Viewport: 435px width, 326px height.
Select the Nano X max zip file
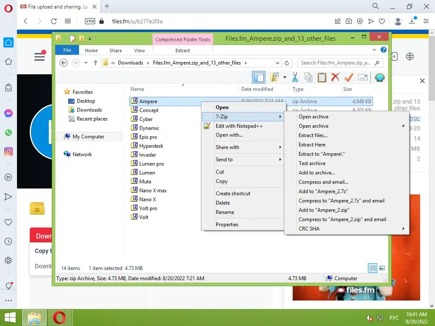[153, 191]
